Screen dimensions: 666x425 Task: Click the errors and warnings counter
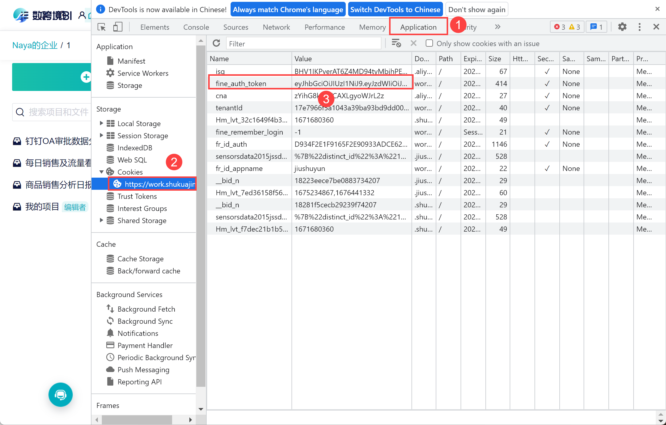[x=567, y=27]
